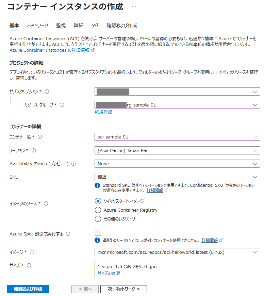Open 詳細情報 link in spot container note
The width and height of the screenshot is (264, 296).
(x=210, y=240)
